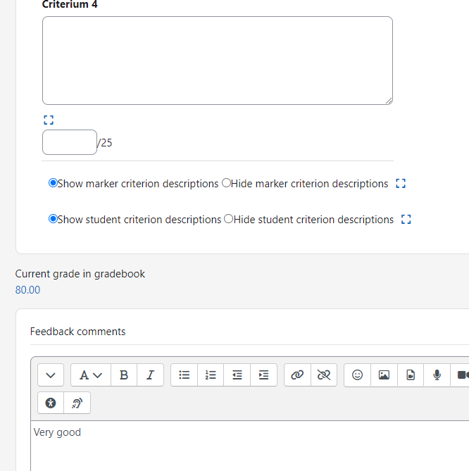
Task: Open the screenreader helper
Action: coord(77,403)
